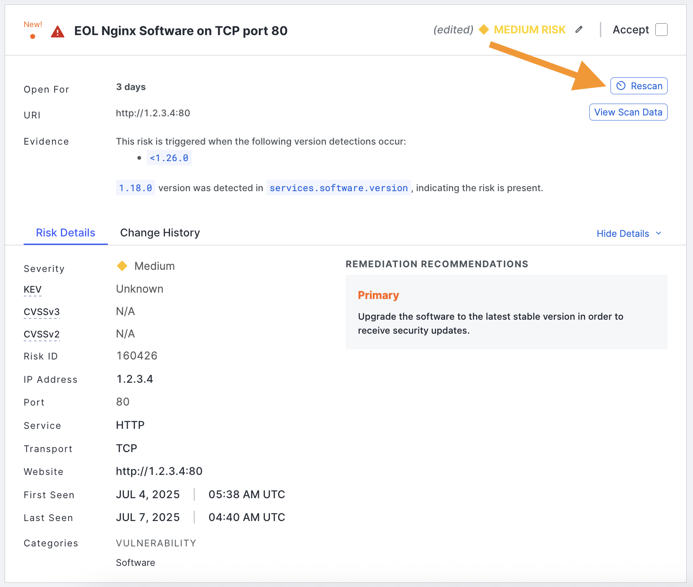The image size is (693, 587).
Task: Click the Port value 80
Action: click(123, 402)
